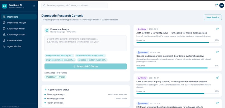The width and height of the screenshot is (225, 108).
Task: Click the 2023-11-10 date on ATM result
Action: point(154,29)
